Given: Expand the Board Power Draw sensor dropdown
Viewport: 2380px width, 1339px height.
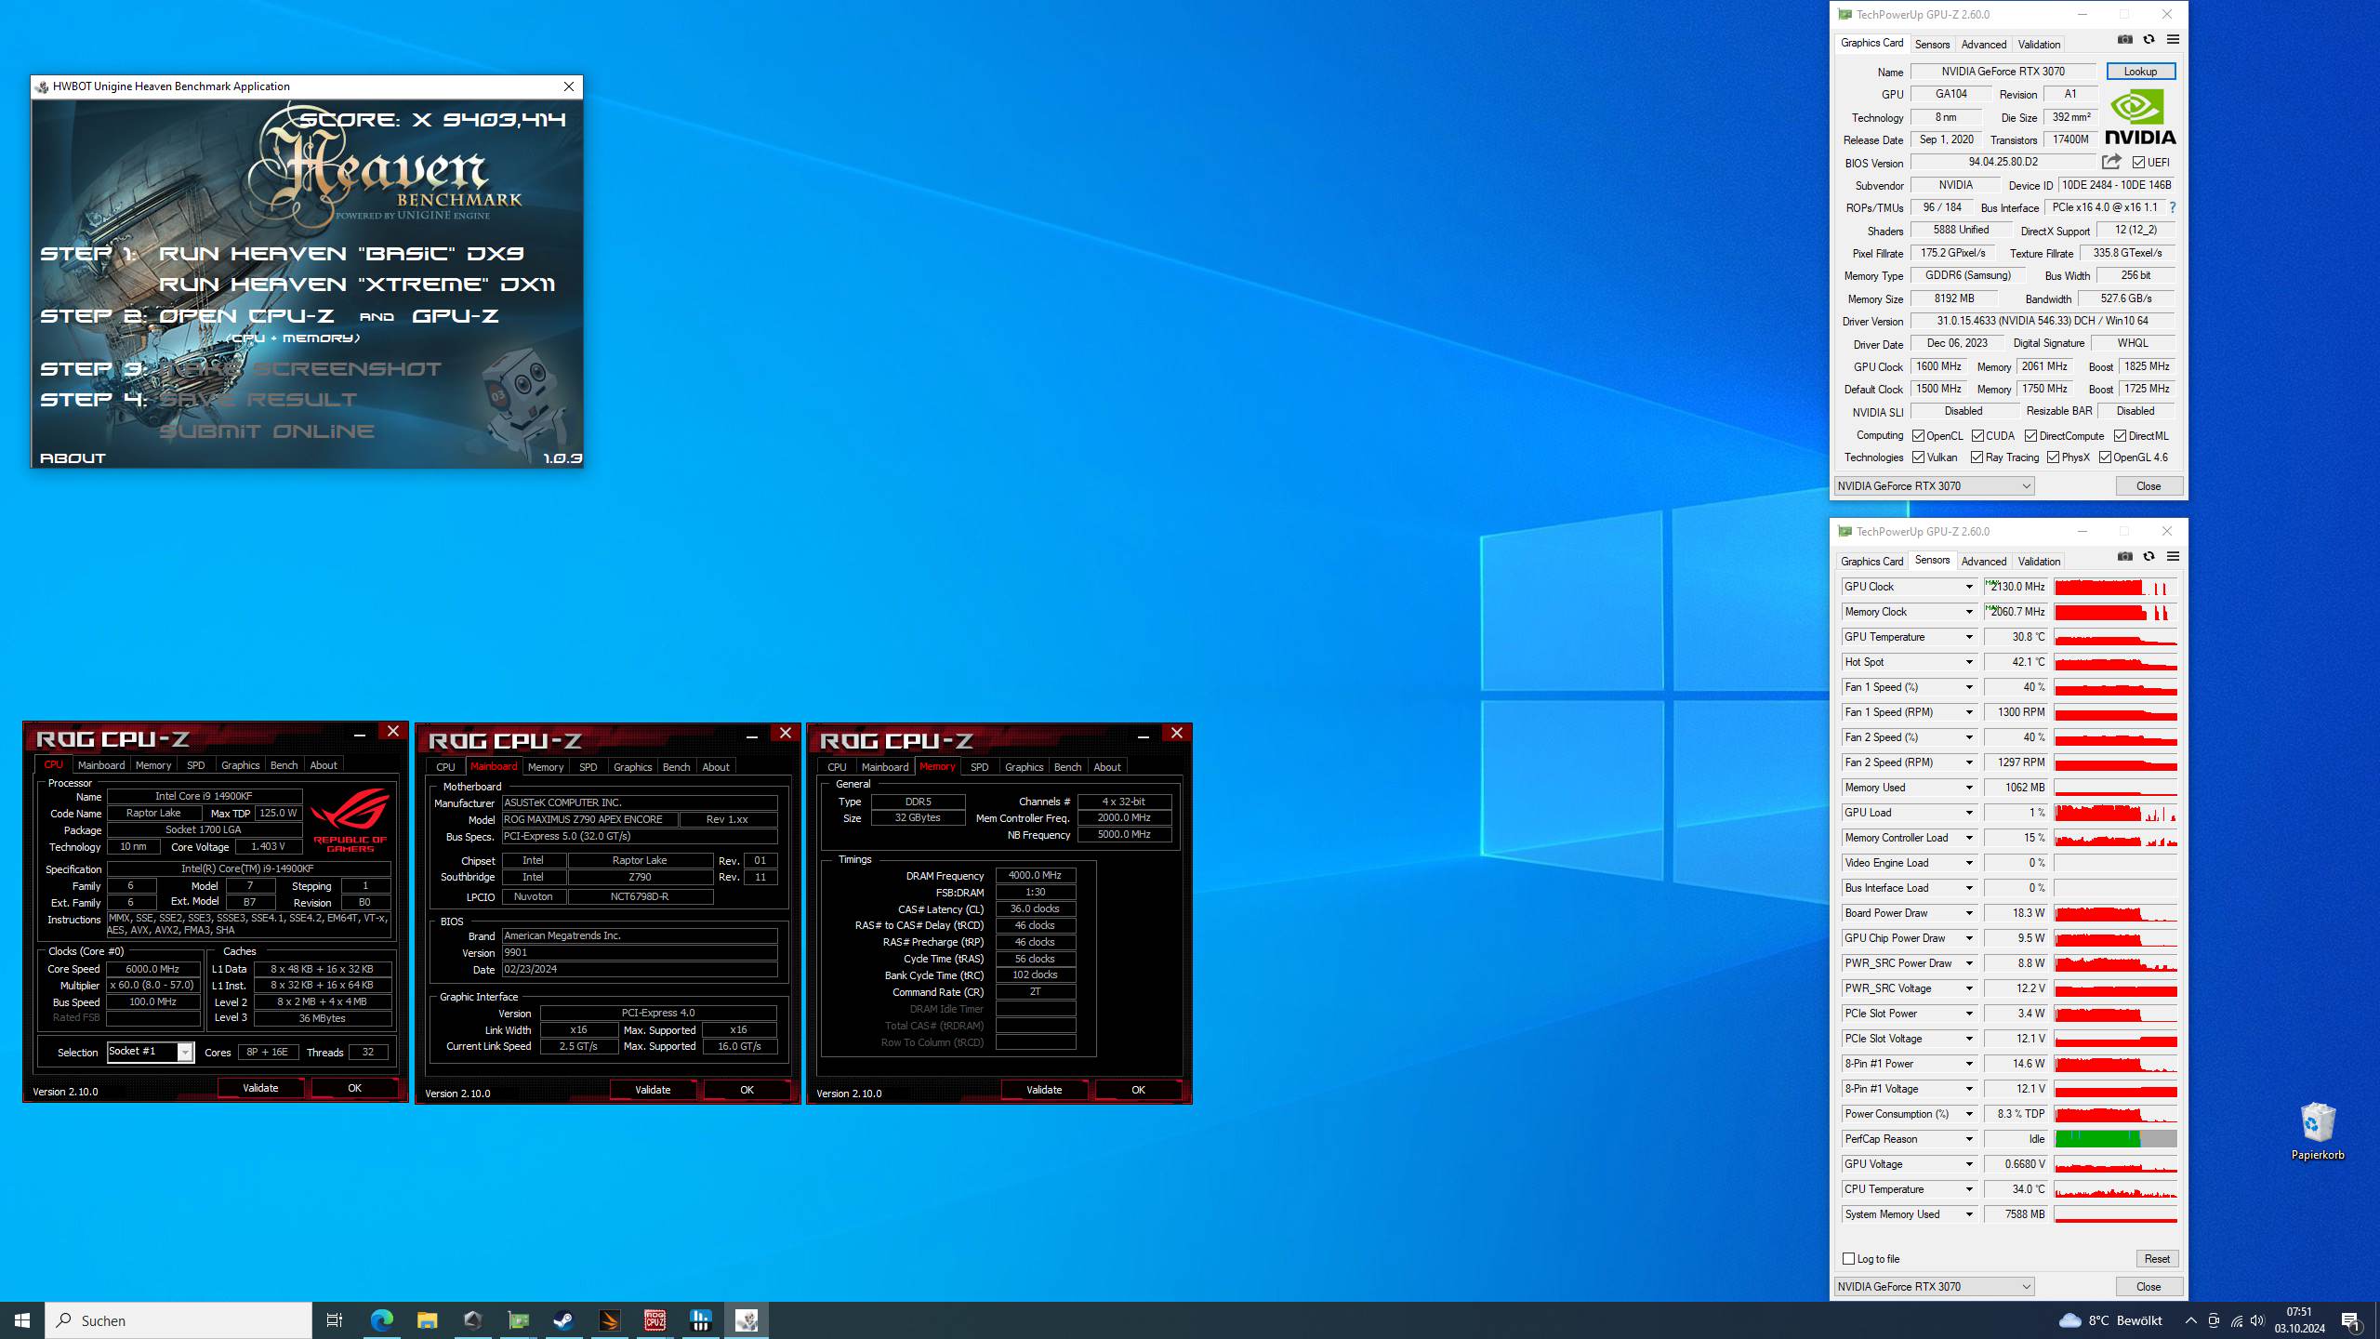Looking at the screenshot, I should [1969, 913].
